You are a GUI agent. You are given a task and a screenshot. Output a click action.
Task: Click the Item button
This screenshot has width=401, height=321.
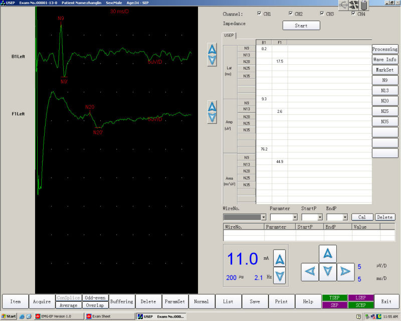point(16,301)
